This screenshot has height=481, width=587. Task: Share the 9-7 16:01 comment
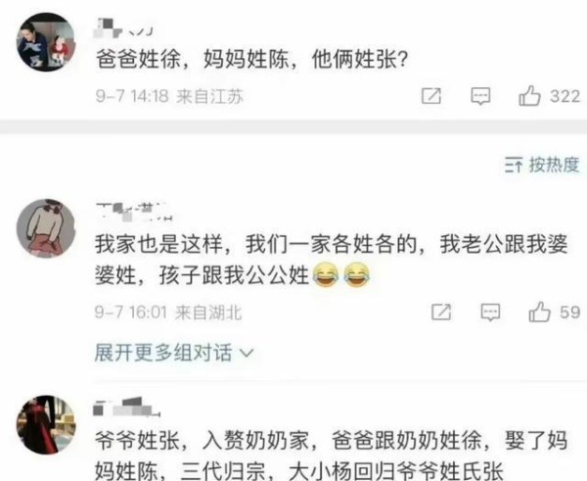[441, 312]
